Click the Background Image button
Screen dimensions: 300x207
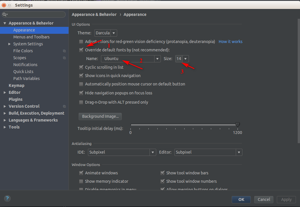pyautogui.click(x=100, y=116)
